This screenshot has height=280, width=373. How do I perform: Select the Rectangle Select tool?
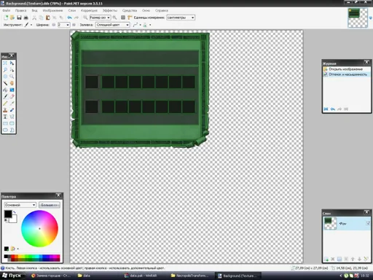5,63
